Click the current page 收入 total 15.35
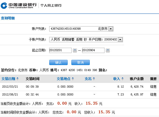 [92, 103]
